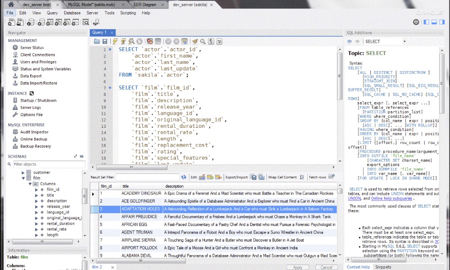Run EXPLAIN on current statement icon
Image resolution: width=450 pixels, height=270 pixels.
click(131, 41)
